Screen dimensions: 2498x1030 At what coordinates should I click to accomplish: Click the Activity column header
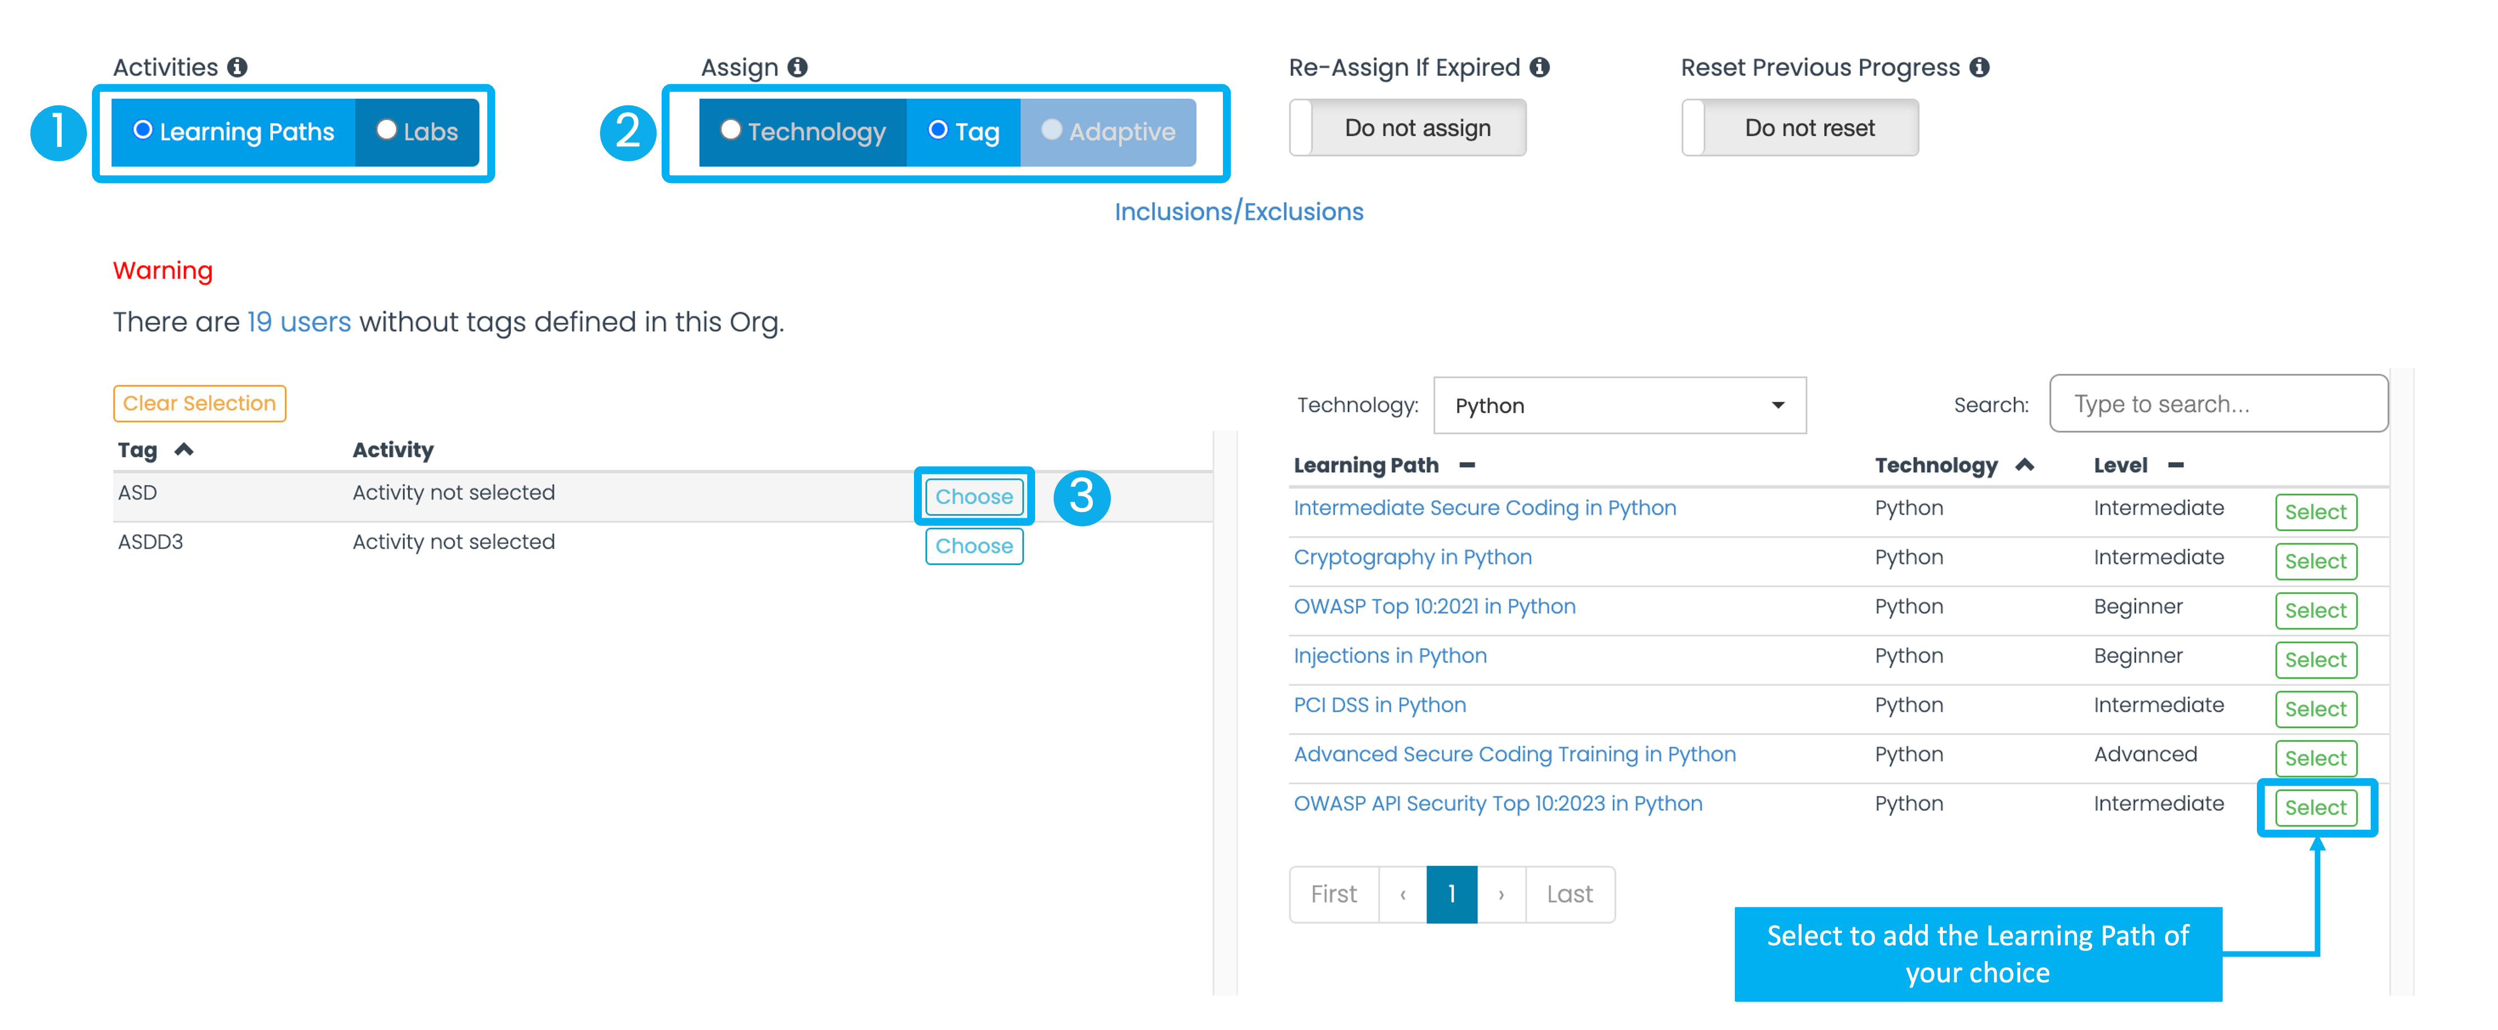pos(393,450)
